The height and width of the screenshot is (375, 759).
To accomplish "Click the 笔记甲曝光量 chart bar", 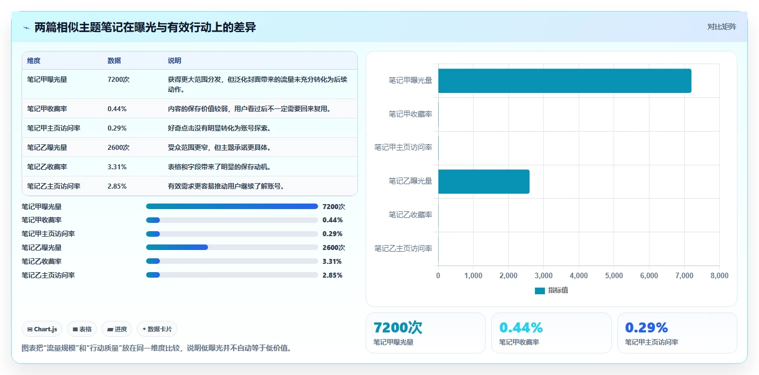I will pyautogui.click(x=565, y=81).
